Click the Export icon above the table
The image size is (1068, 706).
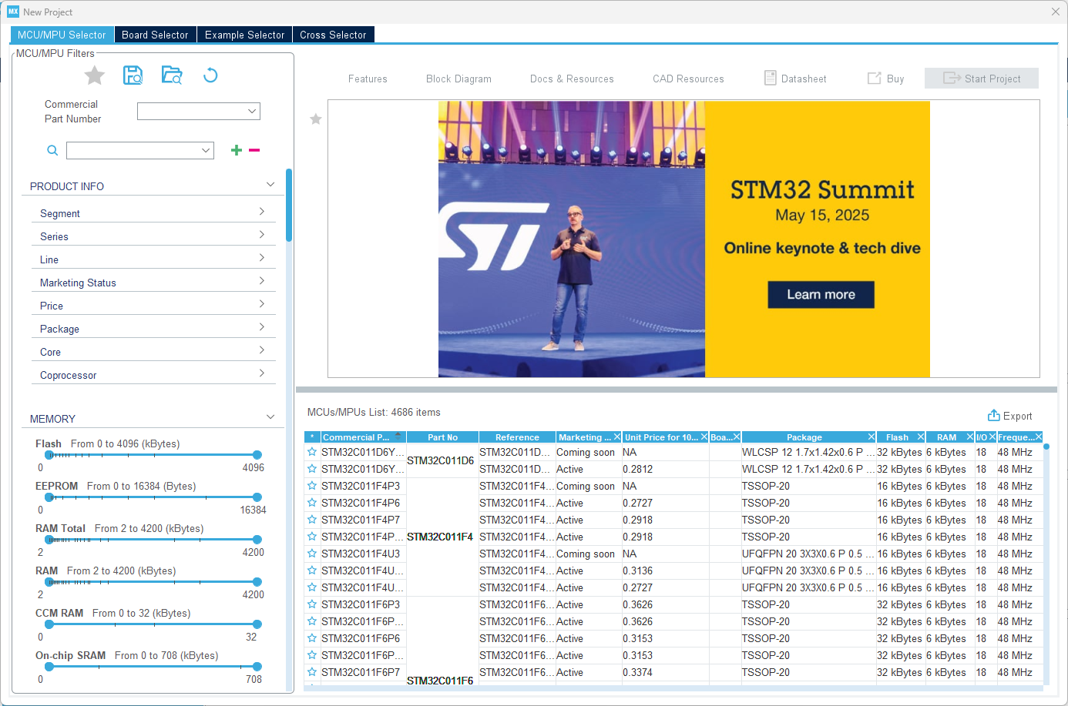[994, 416]
